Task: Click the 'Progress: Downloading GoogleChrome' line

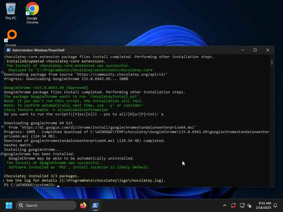Action: point(66,79)
